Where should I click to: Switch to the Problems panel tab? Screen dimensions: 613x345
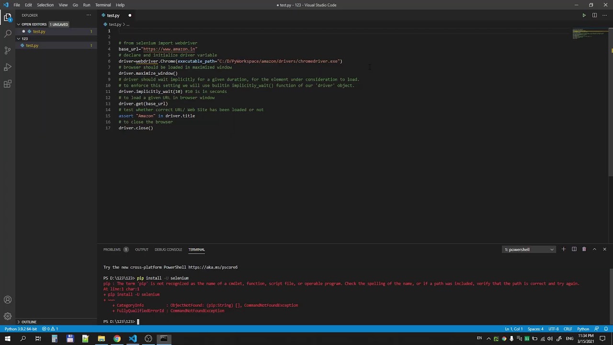pyautogui.click(x=115, y=249)
